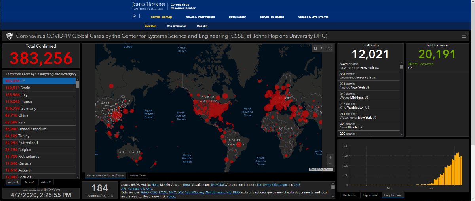The height and width of the screenshot is (201, 475).
Task: Zoom out the map with the minus button
Action: (x=330, y=163)
